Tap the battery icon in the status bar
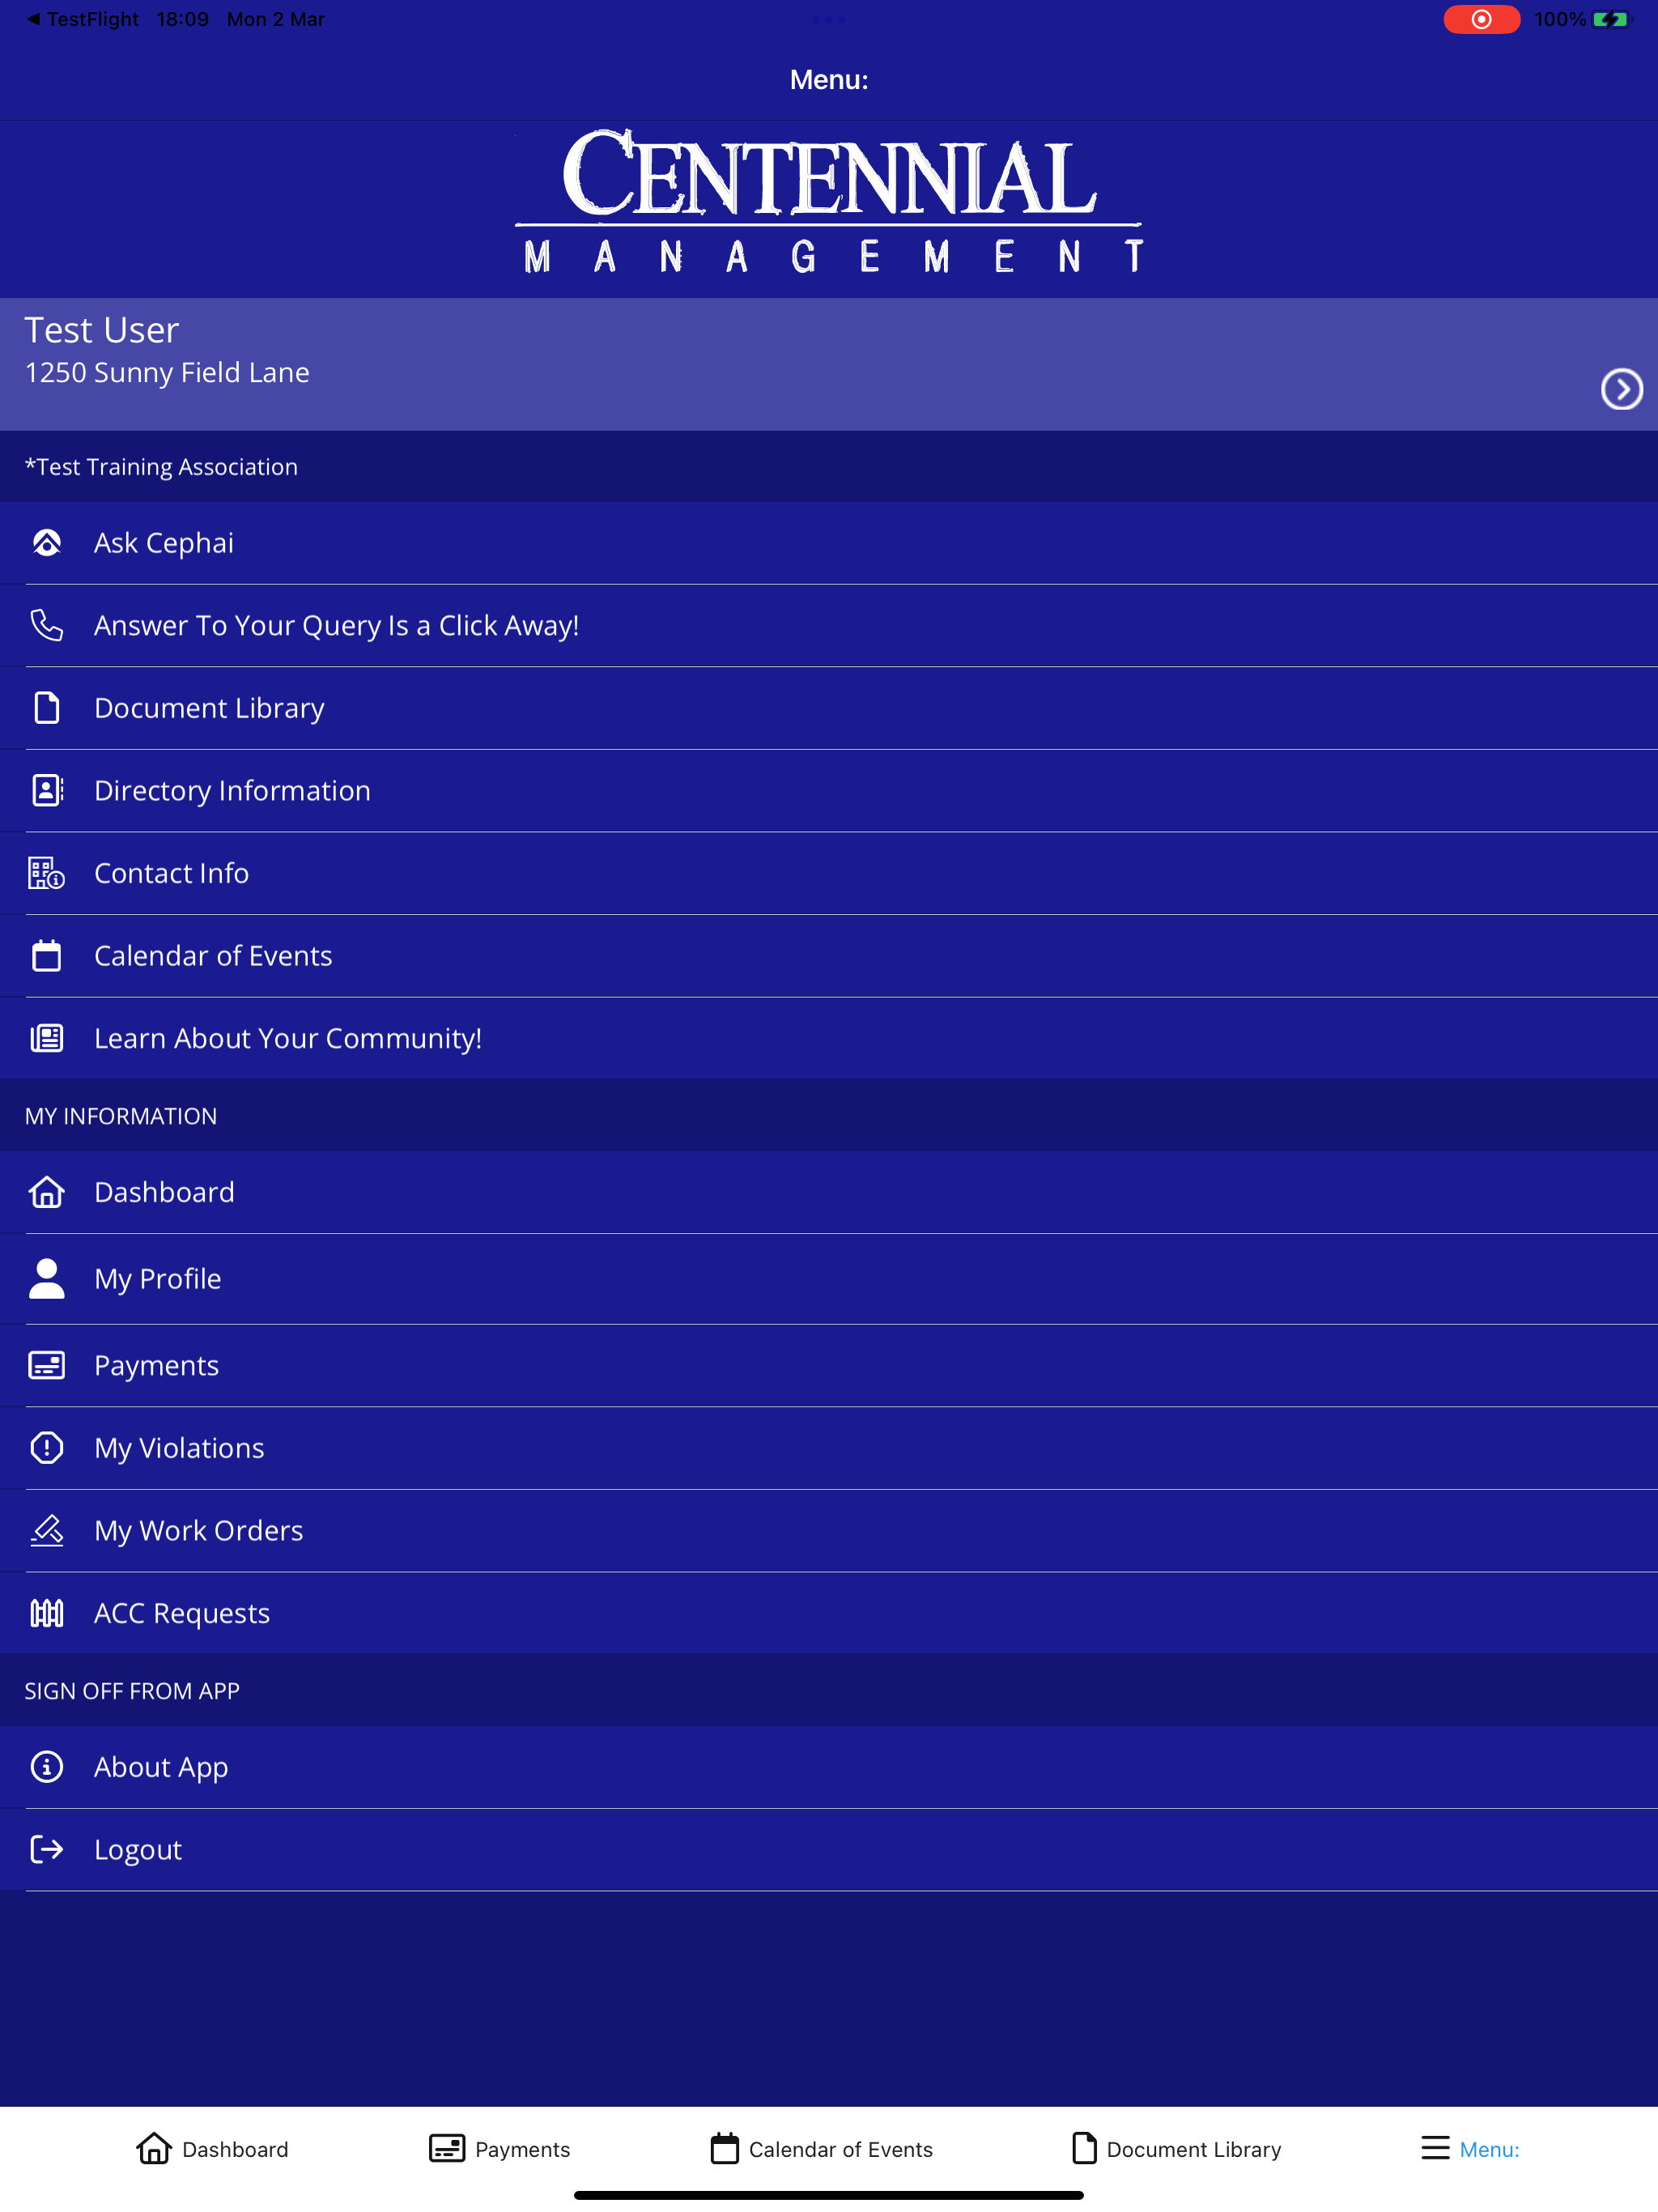1658x2212 pixels. pos(1610,19)
